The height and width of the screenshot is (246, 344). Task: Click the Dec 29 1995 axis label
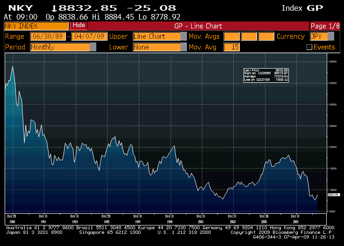106,219
